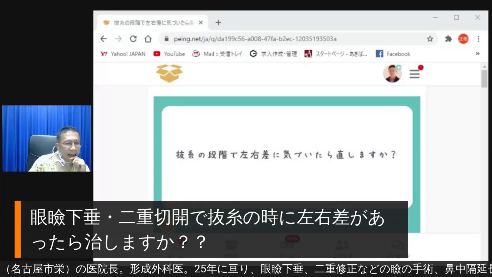Open the スタートページ bookmark
Viewport: 492px width, 277px height.
click(336, 54)
